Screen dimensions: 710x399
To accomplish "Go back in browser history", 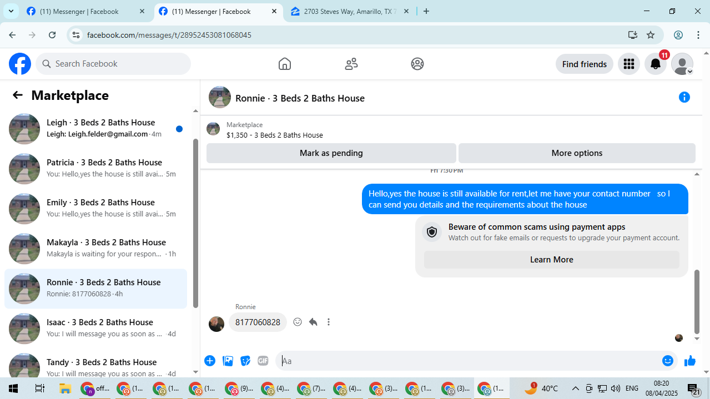I will point(13,35).
